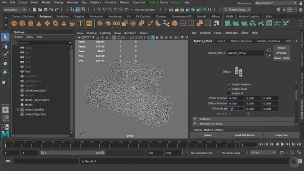Activate the Move tool in toolbox
The width and height of the screenshot is (304, 171).
[x=5, y=63]
